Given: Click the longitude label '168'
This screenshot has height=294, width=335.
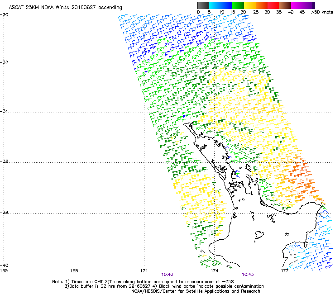Looking at the screenshot, I should point(74,271).
